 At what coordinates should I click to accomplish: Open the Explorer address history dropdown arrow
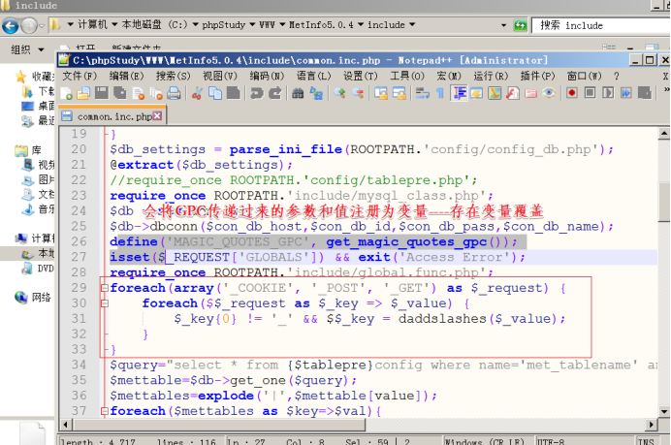tap(503, 25)
